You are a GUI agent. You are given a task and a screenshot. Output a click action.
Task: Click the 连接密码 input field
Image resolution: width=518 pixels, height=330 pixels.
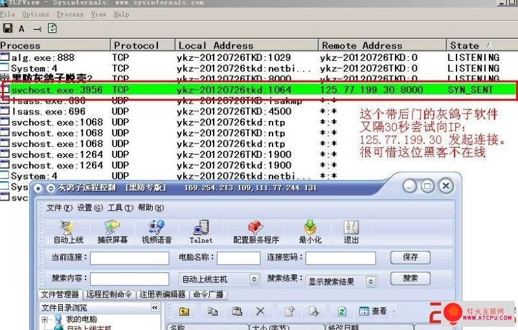341,258
